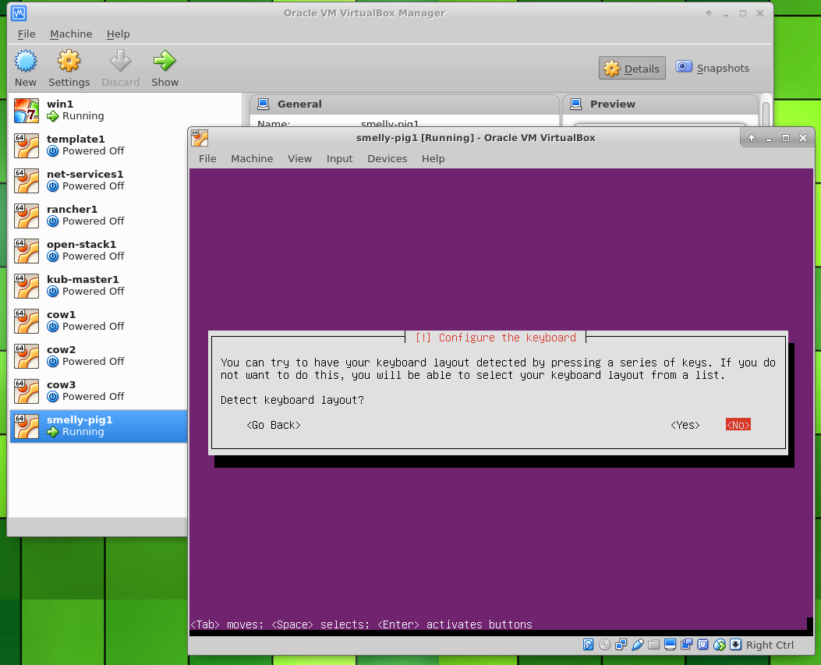Select the cow1 VM entry
The image size is (821, 665).
point(98,320)
